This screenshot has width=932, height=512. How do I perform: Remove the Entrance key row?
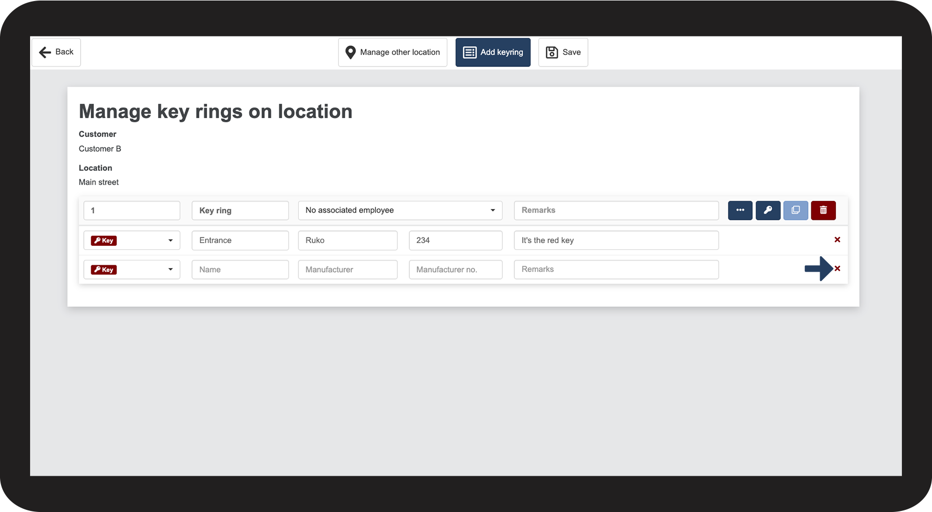pos(837,240)
